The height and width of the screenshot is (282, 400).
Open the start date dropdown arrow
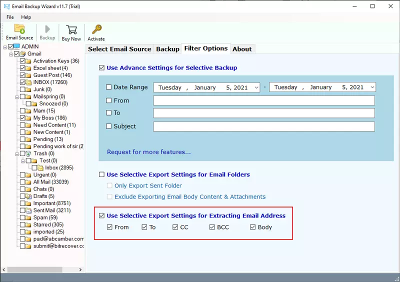[256, 87]
